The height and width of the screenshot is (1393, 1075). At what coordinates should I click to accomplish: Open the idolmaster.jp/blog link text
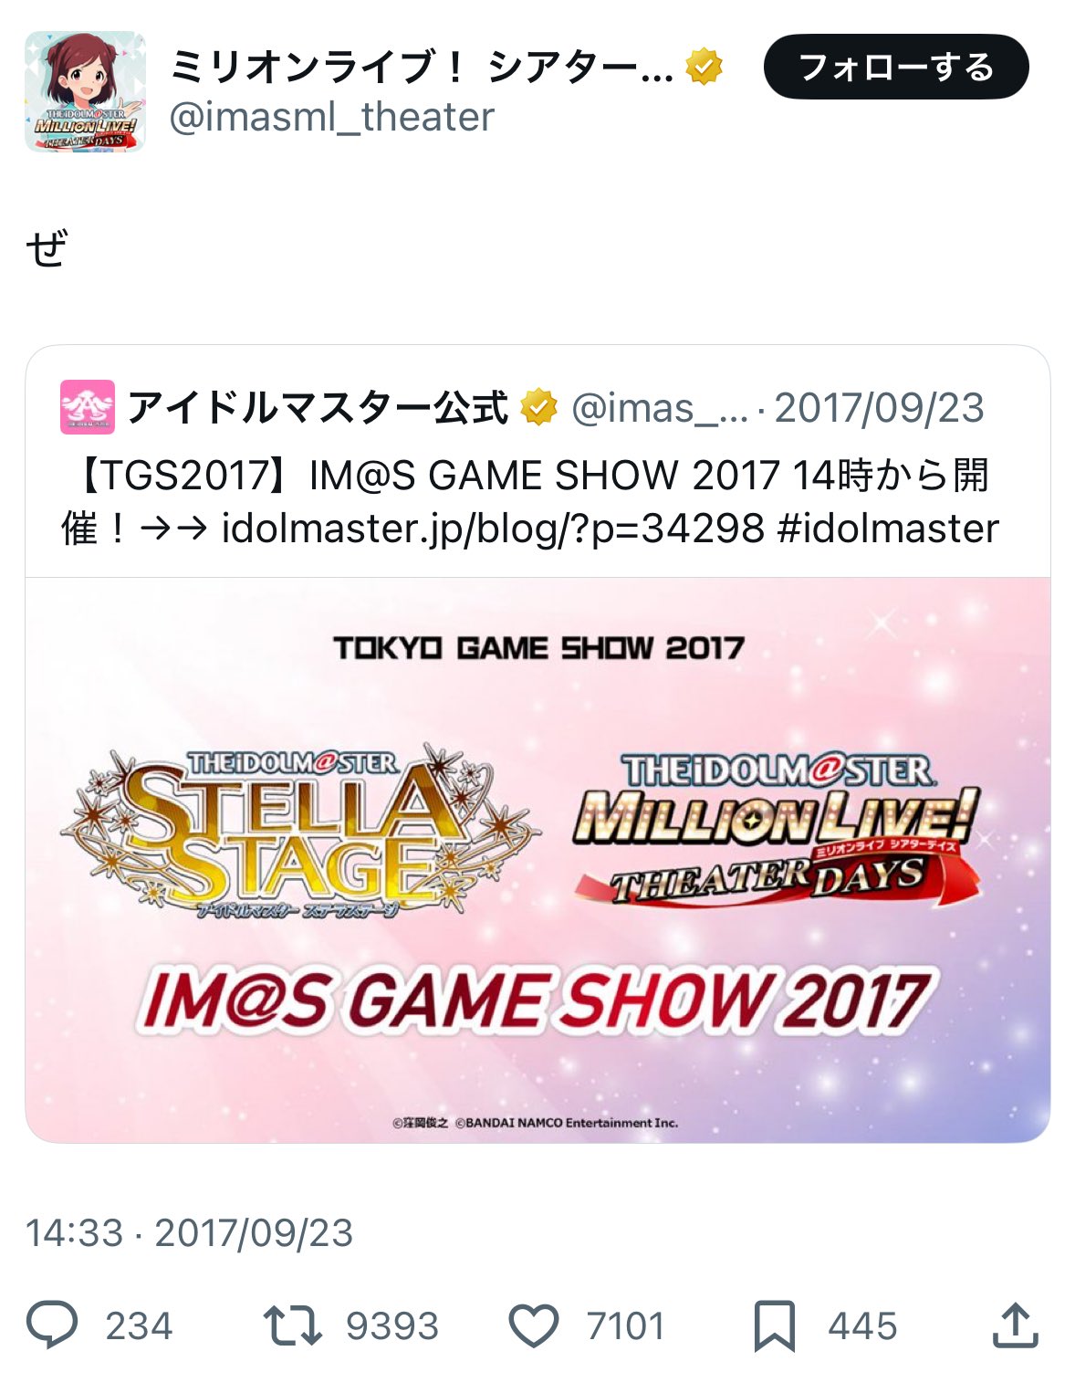(x=493, y=529)
